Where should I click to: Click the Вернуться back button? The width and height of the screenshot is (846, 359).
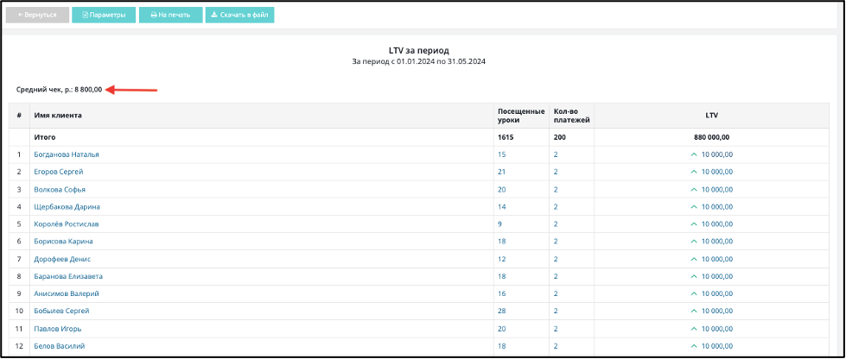pos(37,15)
